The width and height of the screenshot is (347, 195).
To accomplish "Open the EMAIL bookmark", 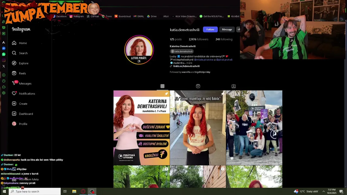I will (139, 16).
